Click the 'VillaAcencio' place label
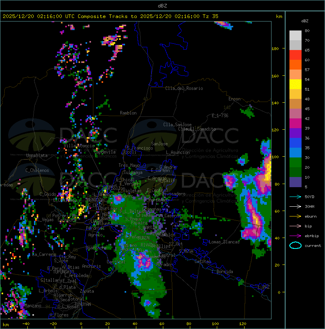 79,146
